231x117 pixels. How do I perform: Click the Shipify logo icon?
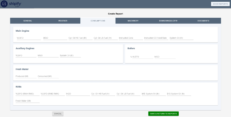4,4
